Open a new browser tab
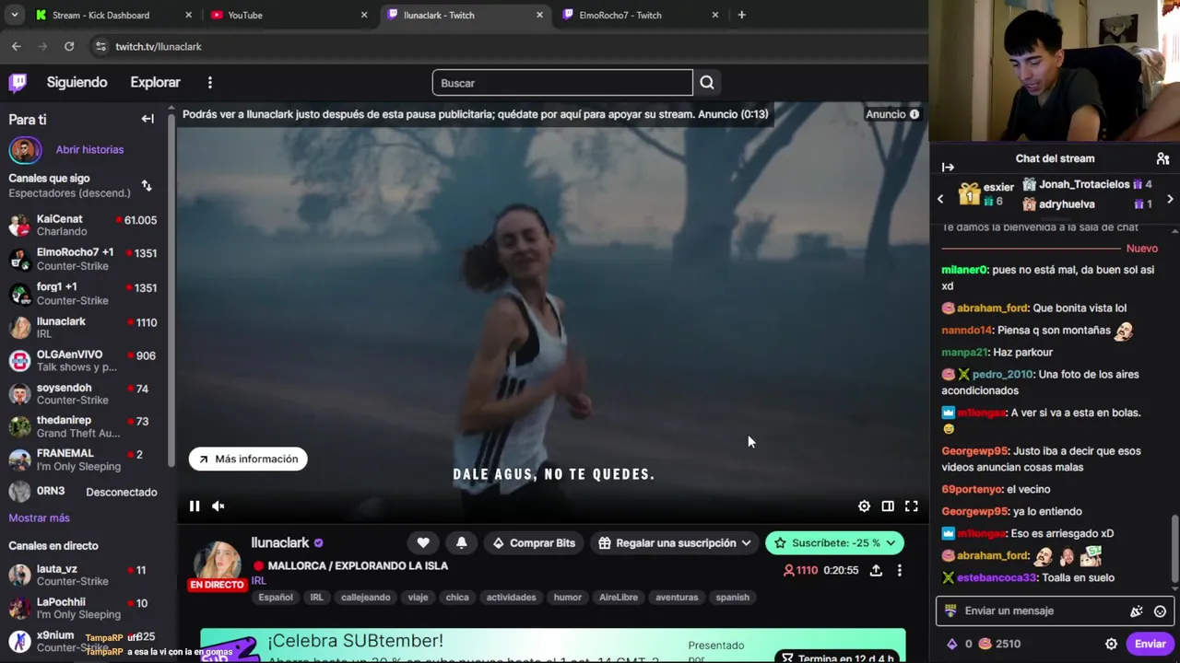This screenshot has width=1180, height=663. point(741,15)
